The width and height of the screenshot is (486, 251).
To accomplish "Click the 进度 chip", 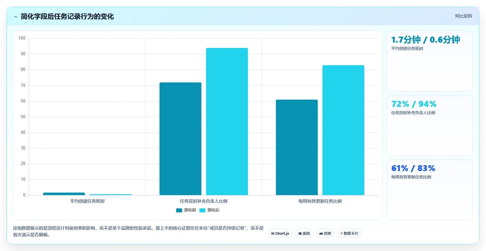I will point(325,233).
